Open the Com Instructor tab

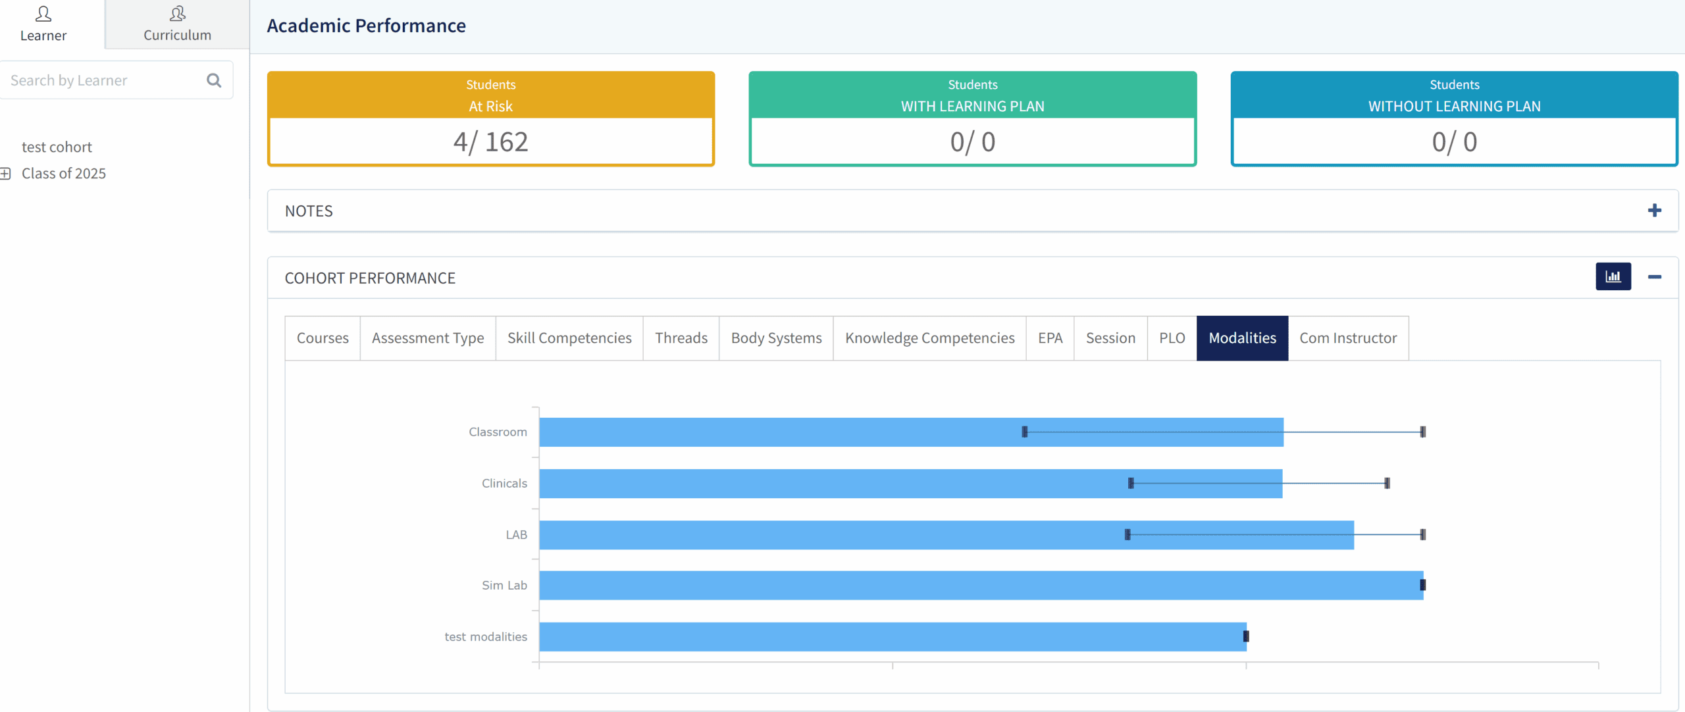1347,338
